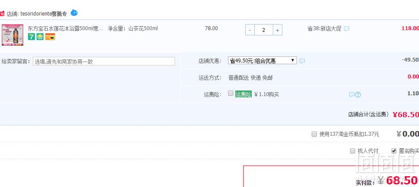Image resolution: width=419 pixels, height=187 pixels.
Task: Click the 净含量：山茶花500ml specification text
Action: click(x=133, y=28)
